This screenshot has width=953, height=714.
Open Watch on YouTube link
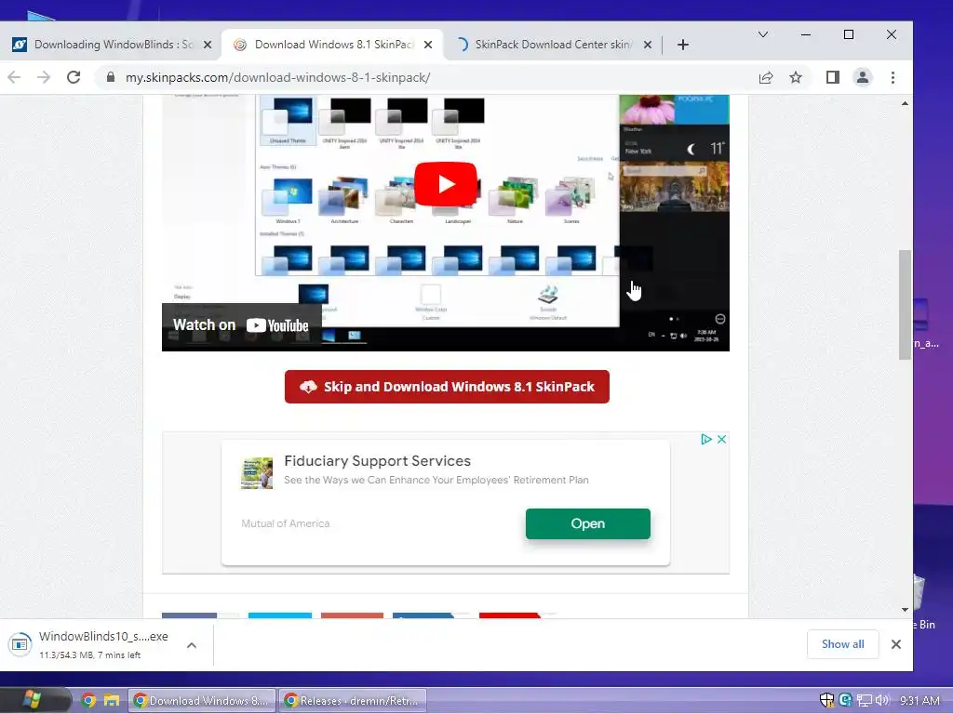pos(241,325)
